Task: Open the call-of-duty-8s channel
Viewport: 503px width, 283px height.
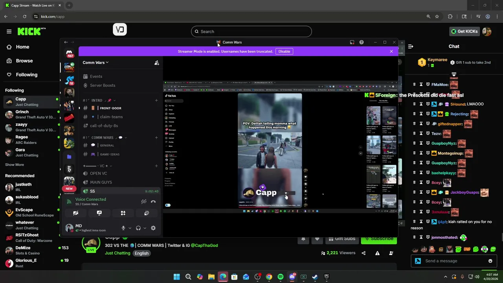Action: pos(120,126)
